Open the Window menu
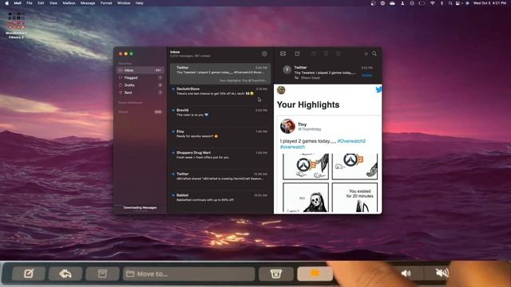This screenshot has width=511, height=287. (x=124, y=3)
